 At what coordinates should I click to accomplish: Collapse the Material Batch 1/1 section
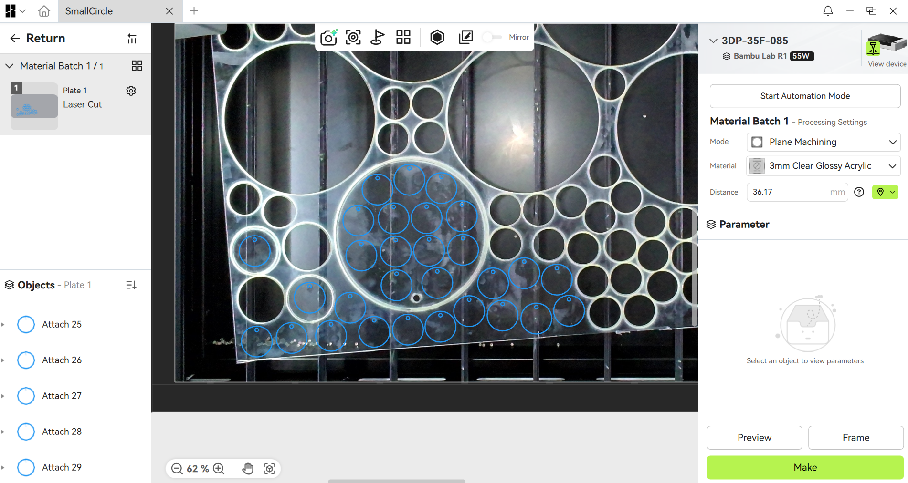(x=10, y=66)
